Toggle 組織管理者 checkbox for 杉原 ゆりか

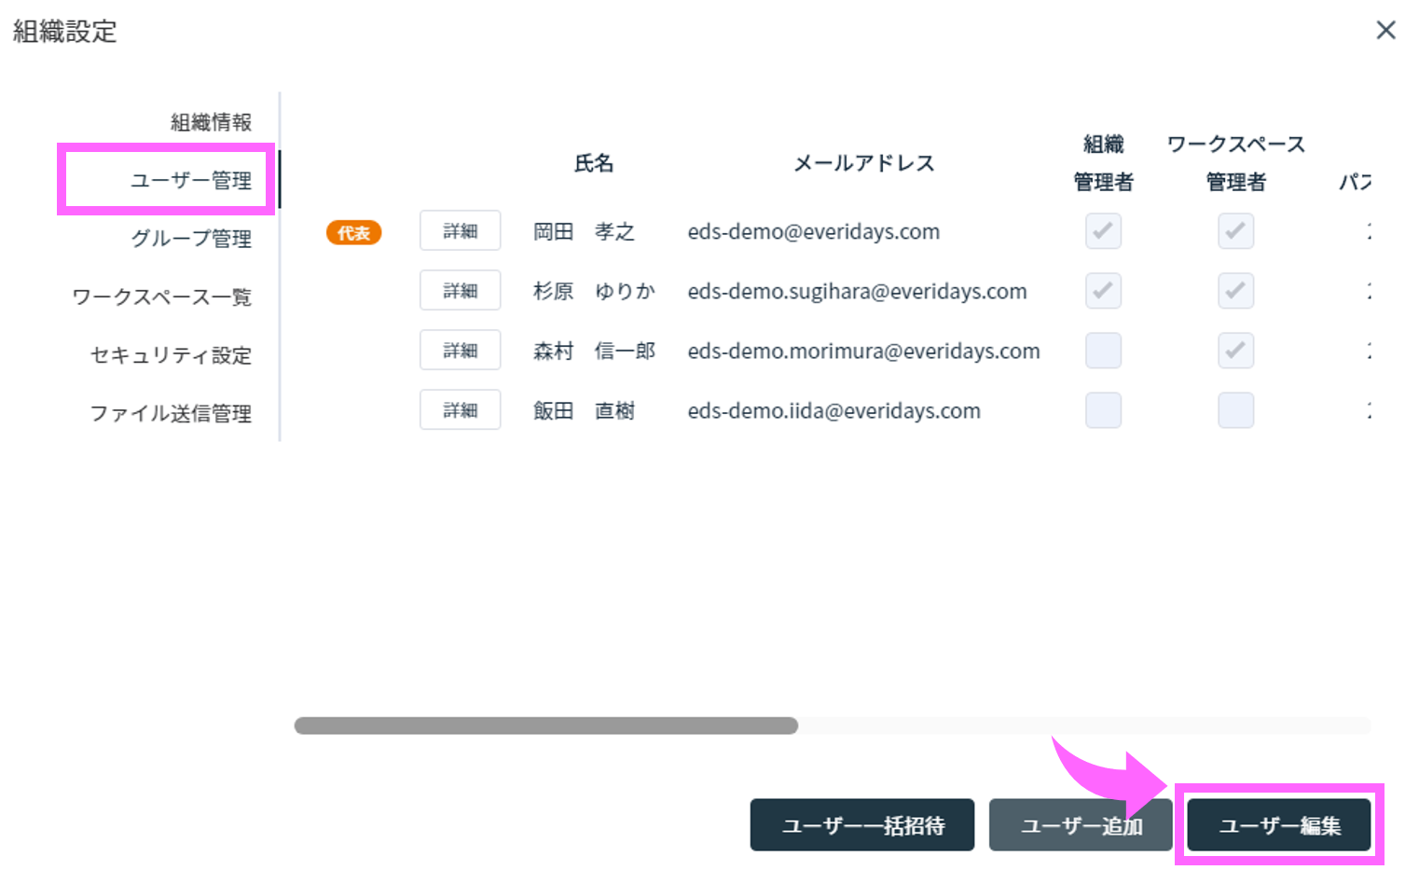1102,290
